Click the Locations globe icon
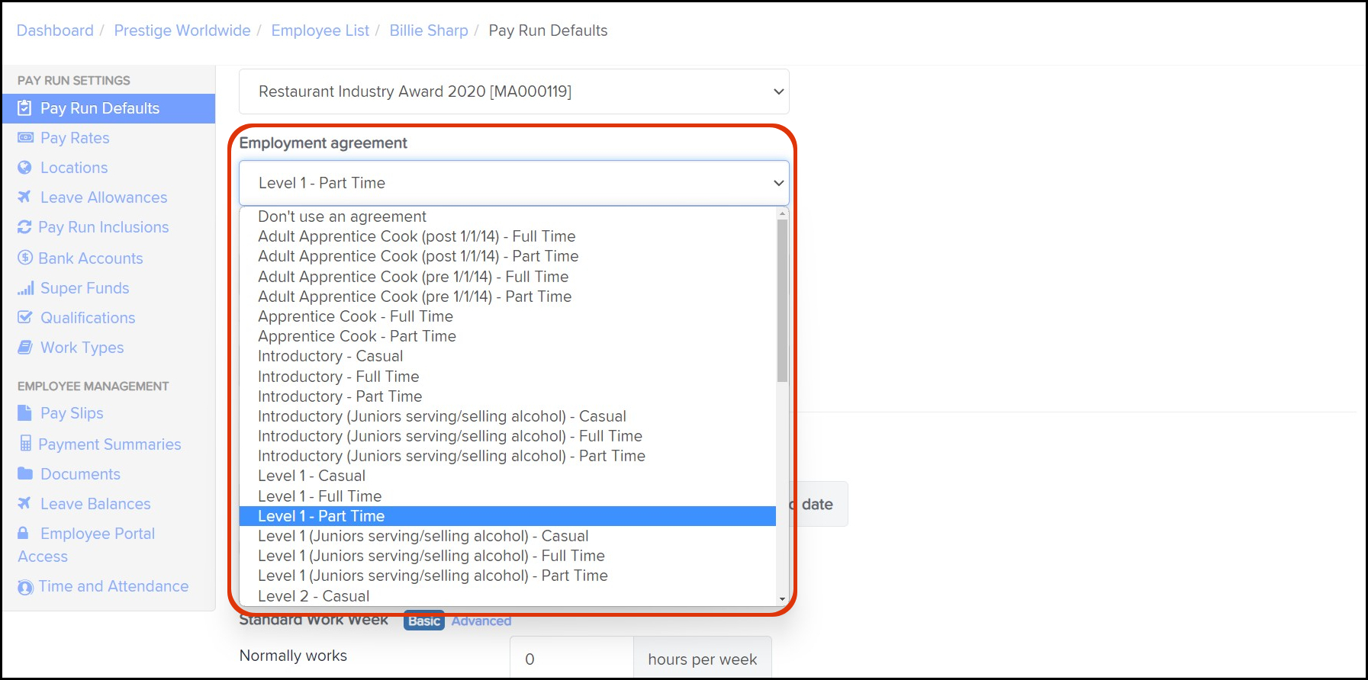This screenshot has width=1368, height=680. pyautogui.click(x=25, y=168)
